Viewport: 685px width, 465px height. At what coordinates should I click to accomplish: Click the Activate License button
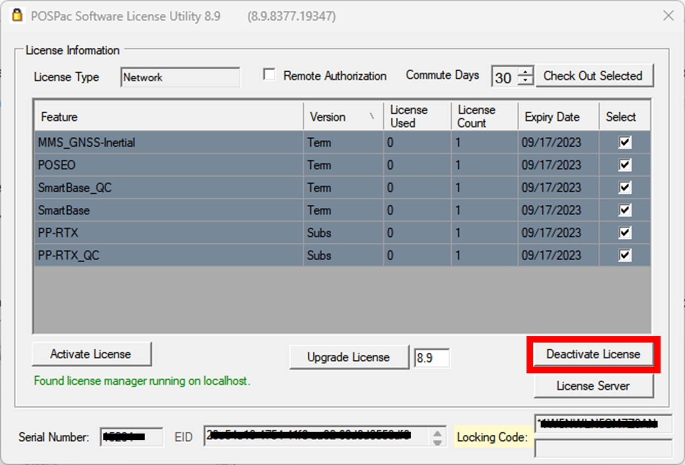point(91,354)
